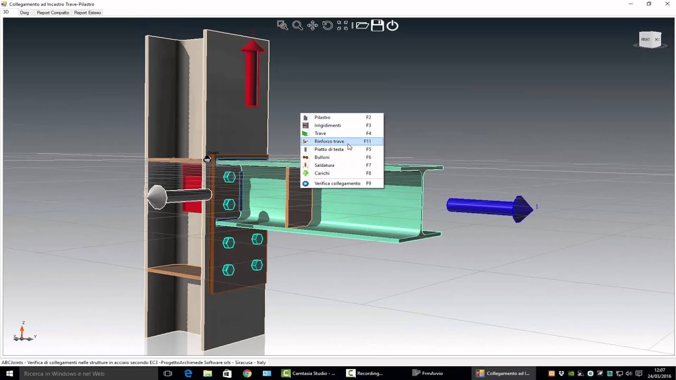Choose Pilastro from context menu
Image resolution: width=676 pixels, height=380 pixels.
pyautogui.click(x=342, y=117)
